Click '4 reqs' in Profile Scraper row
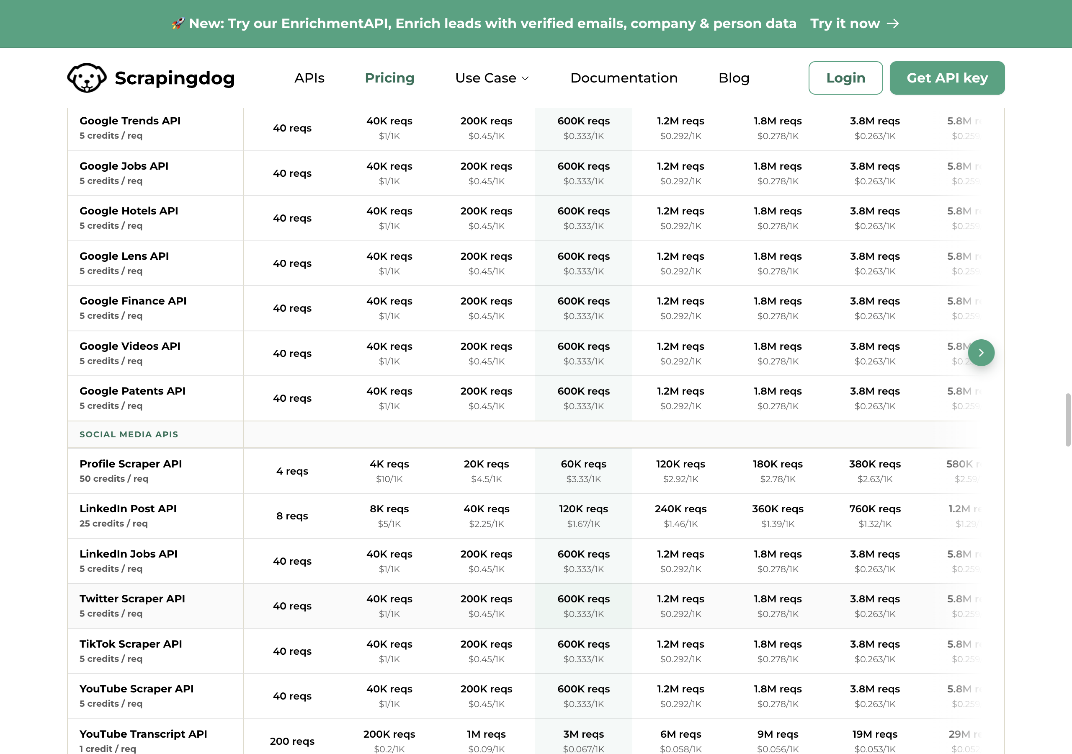 click(x=292, y=471)
